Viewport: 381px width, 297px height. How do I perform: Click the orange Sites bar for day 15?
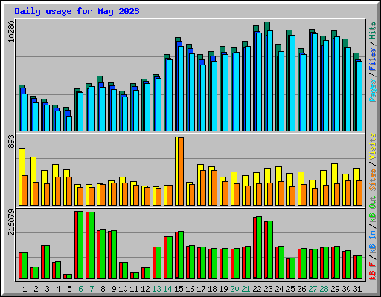tap(181, 172)
